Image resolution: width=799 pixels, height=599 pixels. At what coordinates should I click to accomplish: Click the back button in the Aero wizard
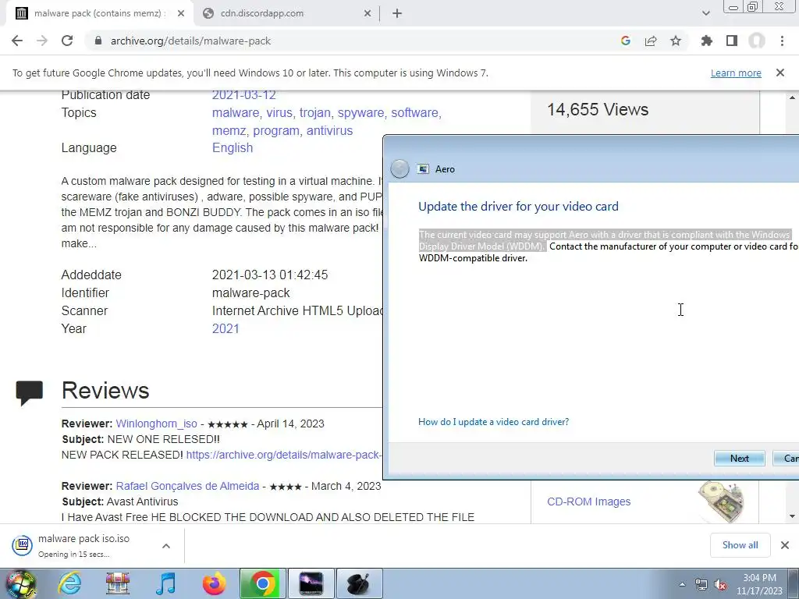coord(400,168)
